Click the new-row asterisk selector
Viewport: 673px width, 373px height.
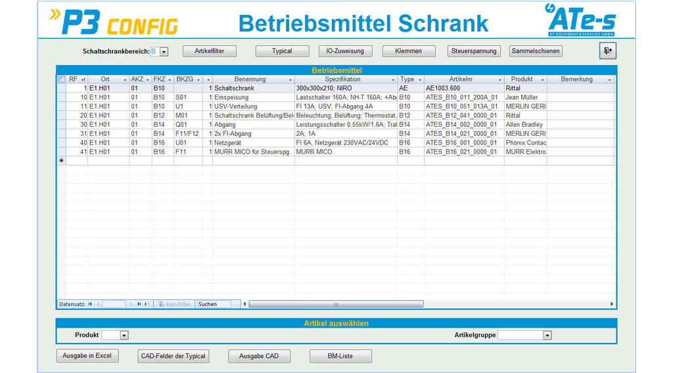pyautogui.click(x=61, y=161)
